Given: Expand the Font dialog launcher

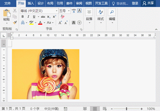Looking at the screenshot, I should point(81,29).
